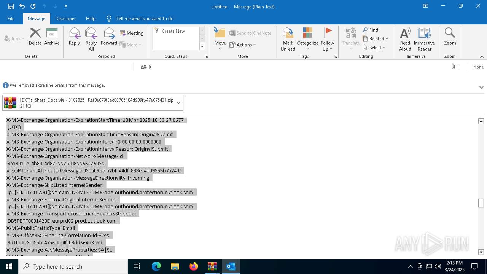Click Reply All
Image resolution: width=487 pixels, height=274 pixels.
point(91,39)
